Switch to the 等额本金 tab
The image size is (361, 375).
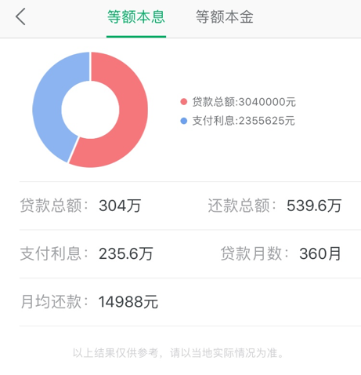(x=225, y=17)
